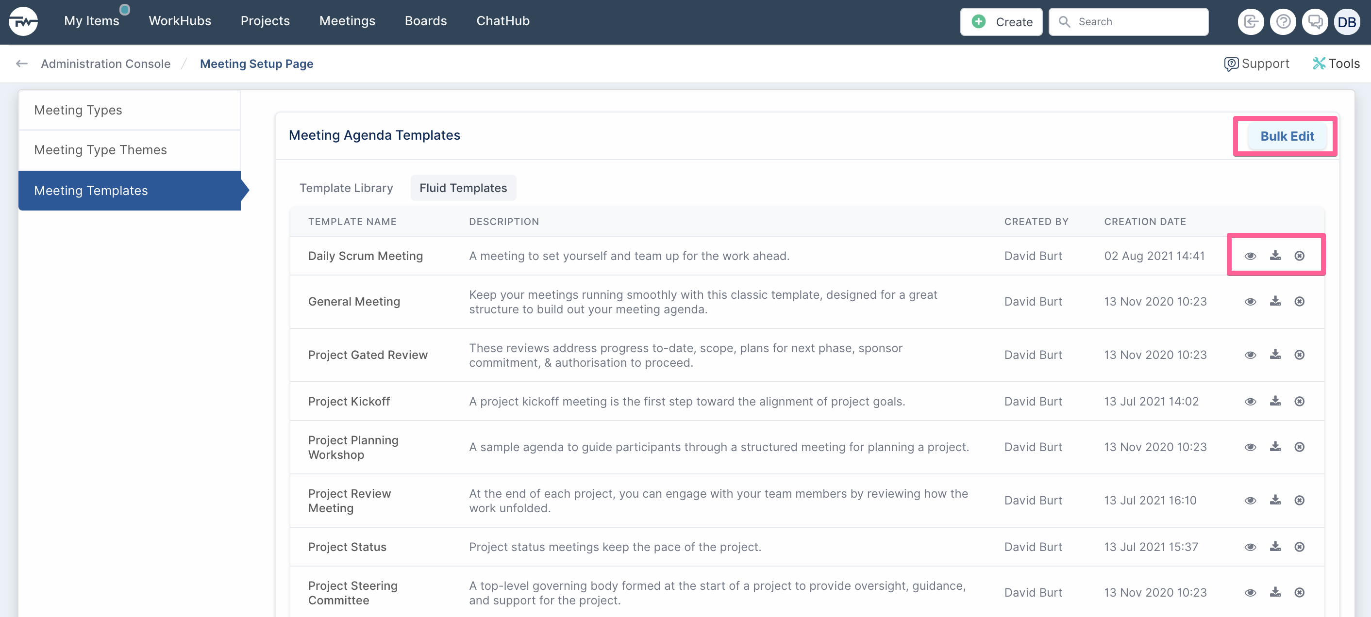Image resolution: width=1371 pixels, height=617 pixels.
Task: Click the Create button
Action: [1001, 22]
